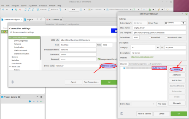The height and width of the screenshot is (119, 189).
Task: Click the Add Artifact button
Action: (177, 80)
